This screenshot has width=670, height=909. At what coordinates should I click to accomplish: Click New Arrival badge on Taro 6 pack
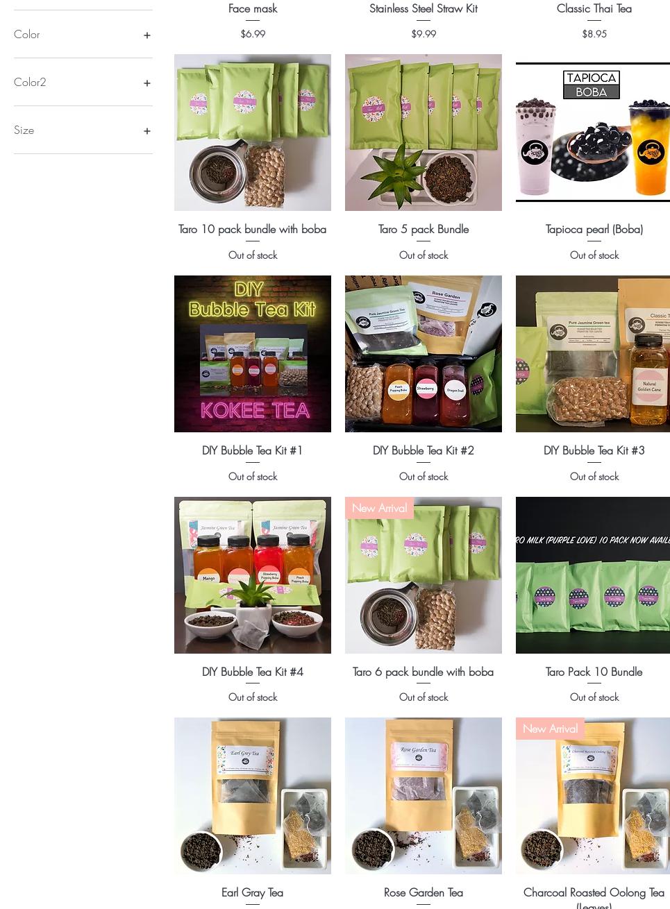click(x=379, y=508)
